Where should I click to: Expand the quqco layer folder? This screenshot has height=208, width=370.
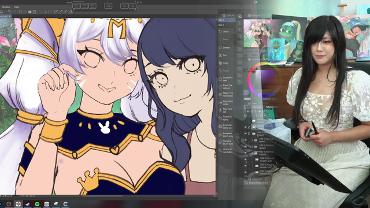252,146
